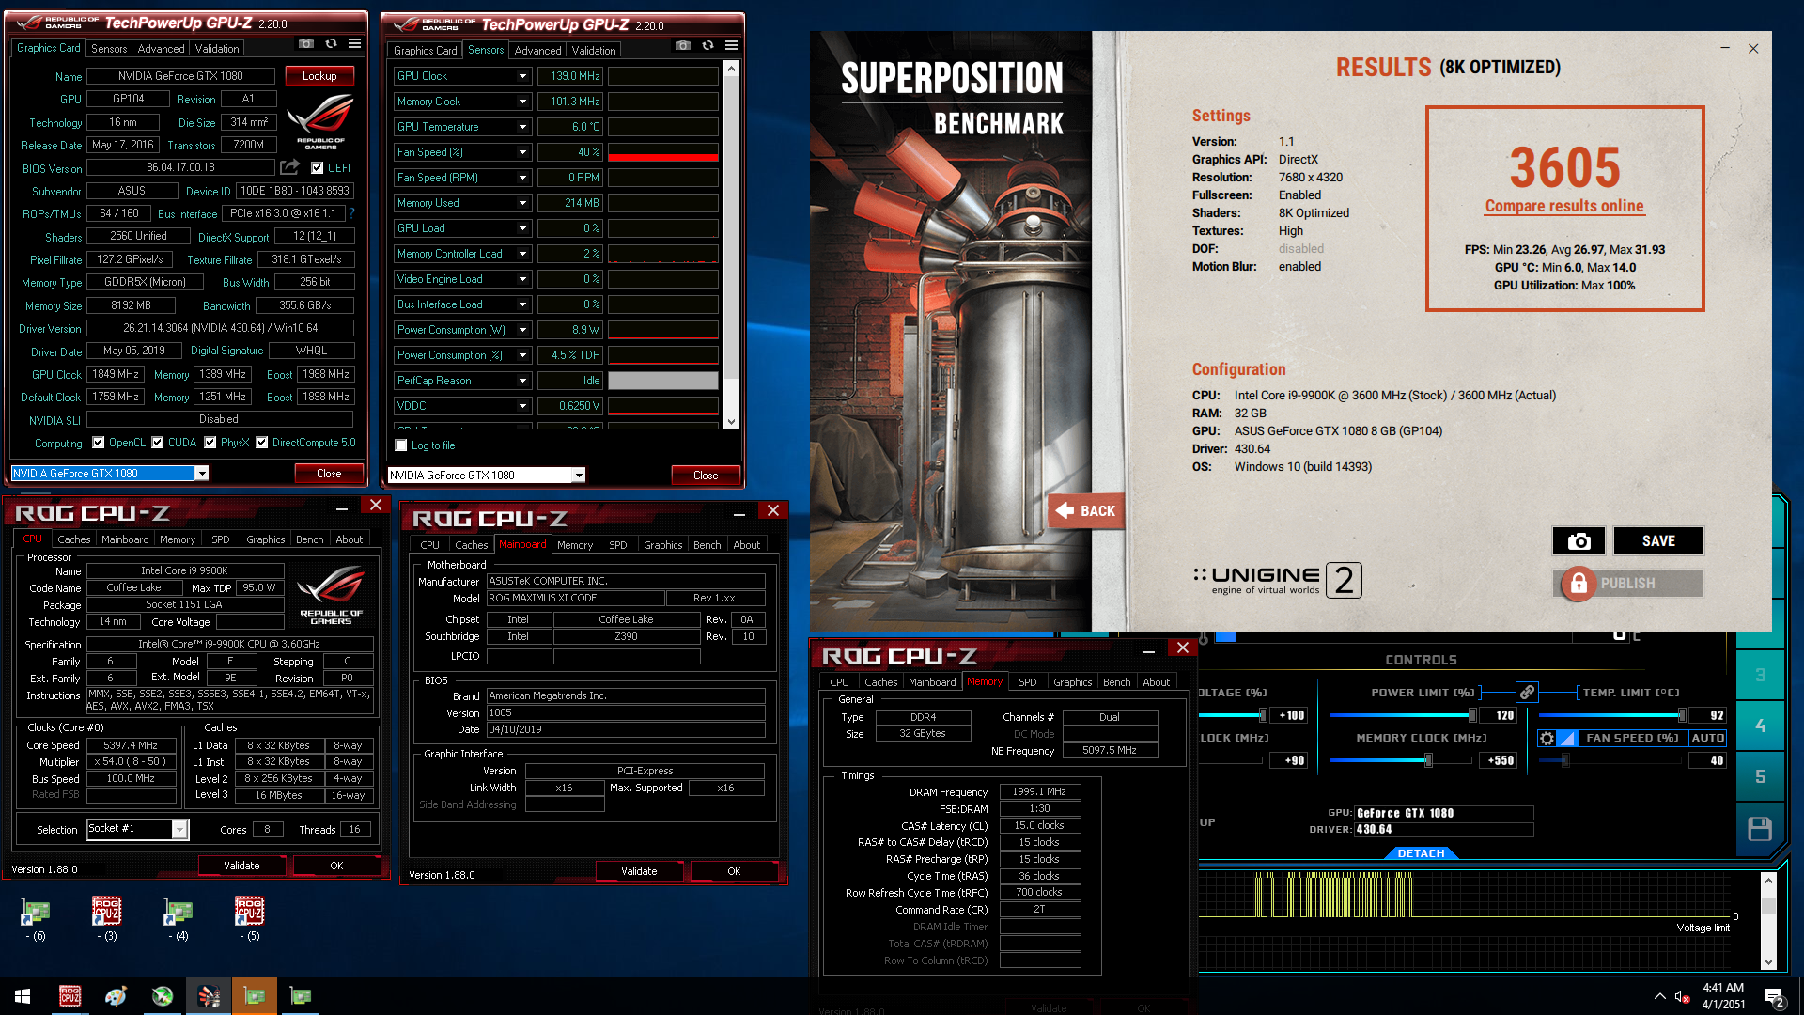Open SPD tab in the CPU-Z Mainboard window
Screen dimensions: 1804x1015
[618, 545]
